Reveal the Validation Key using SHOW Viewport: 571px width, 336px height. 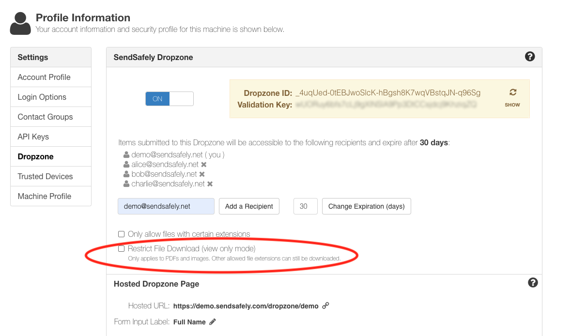[x=512, y=105]
